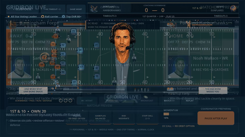Select orange player token 61
The image size is (245, 137).
click(52, 63)
